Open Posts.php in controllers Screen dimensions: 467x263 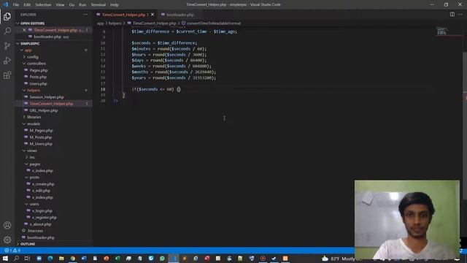[x=38, y=77]
